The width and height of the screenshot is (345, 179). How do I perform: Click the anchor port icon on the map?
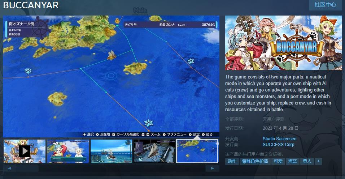[117, 21]
